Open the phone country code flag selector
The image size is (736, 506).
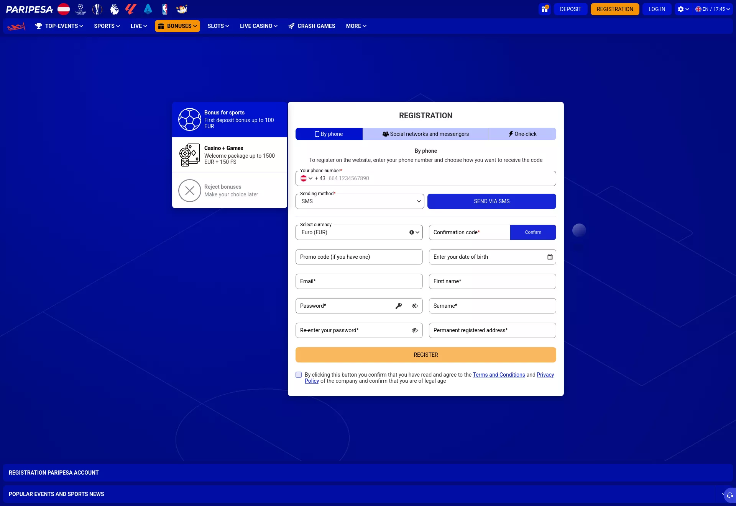pos(306,178)
